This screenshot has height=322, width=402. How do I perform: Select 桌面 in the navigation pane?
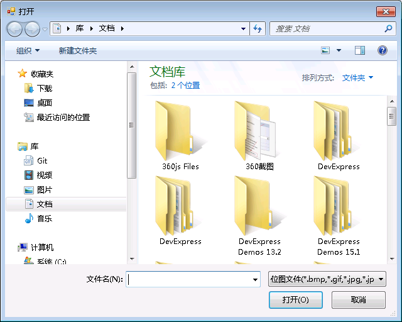[x=44, y=103]
